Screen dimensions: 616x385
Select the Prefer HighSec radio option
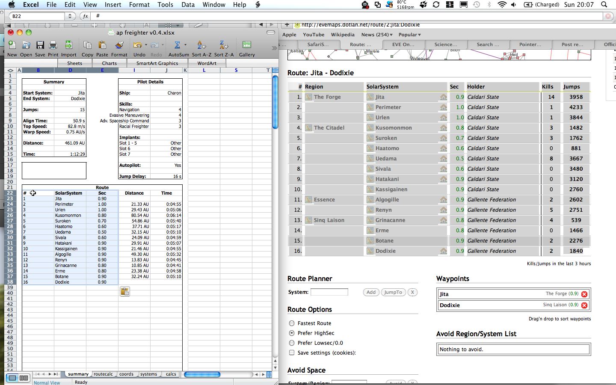(292, 333)
